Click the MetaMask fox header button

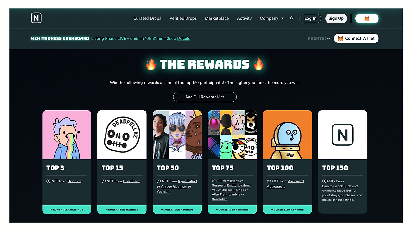367,18
